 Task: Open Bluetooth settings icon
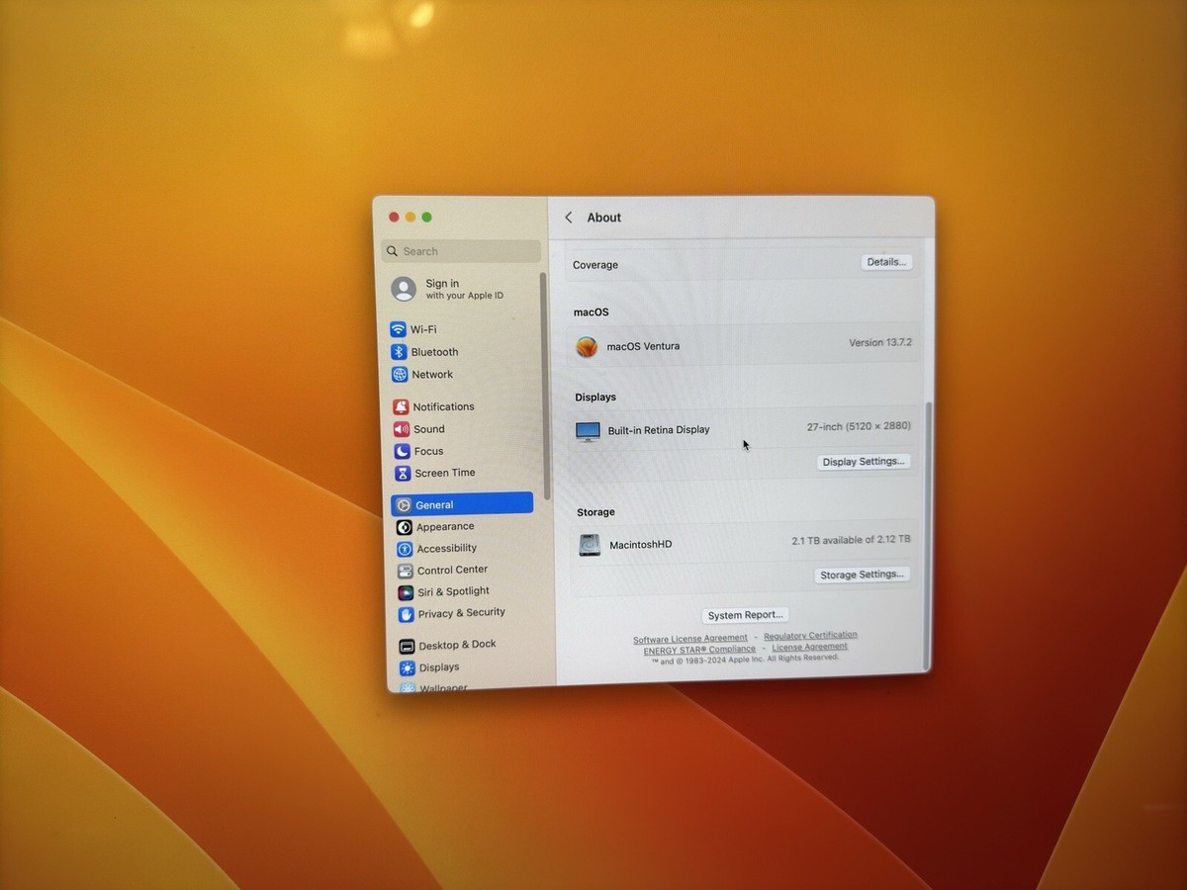pyautogui.click(x=399, y=352)
